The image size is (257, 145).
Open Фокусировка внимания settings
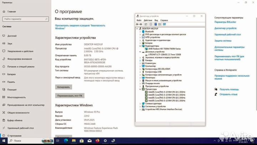20,59
